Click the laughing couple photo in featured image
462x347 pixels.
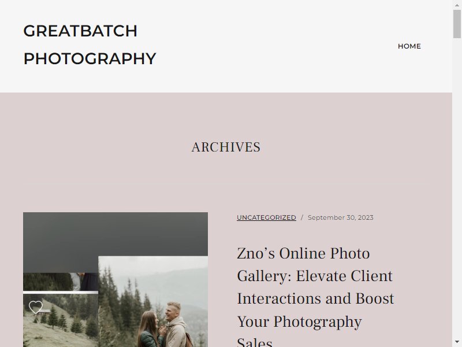pyautogui.click(x=153, y=301)
